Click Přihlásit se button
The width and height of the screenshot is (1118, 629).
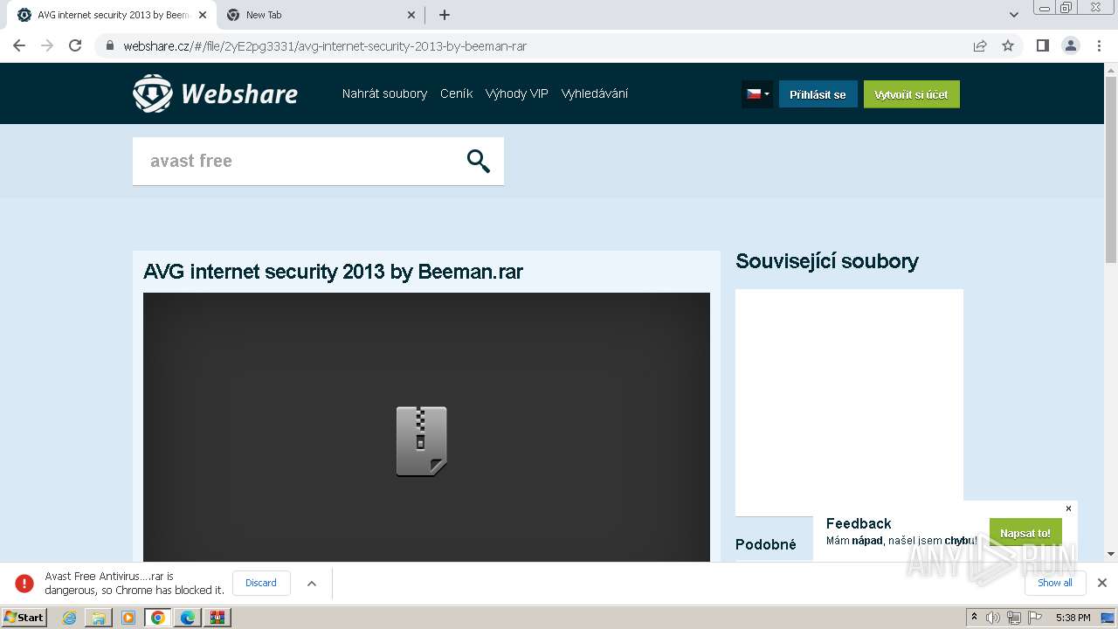[818, 94]
